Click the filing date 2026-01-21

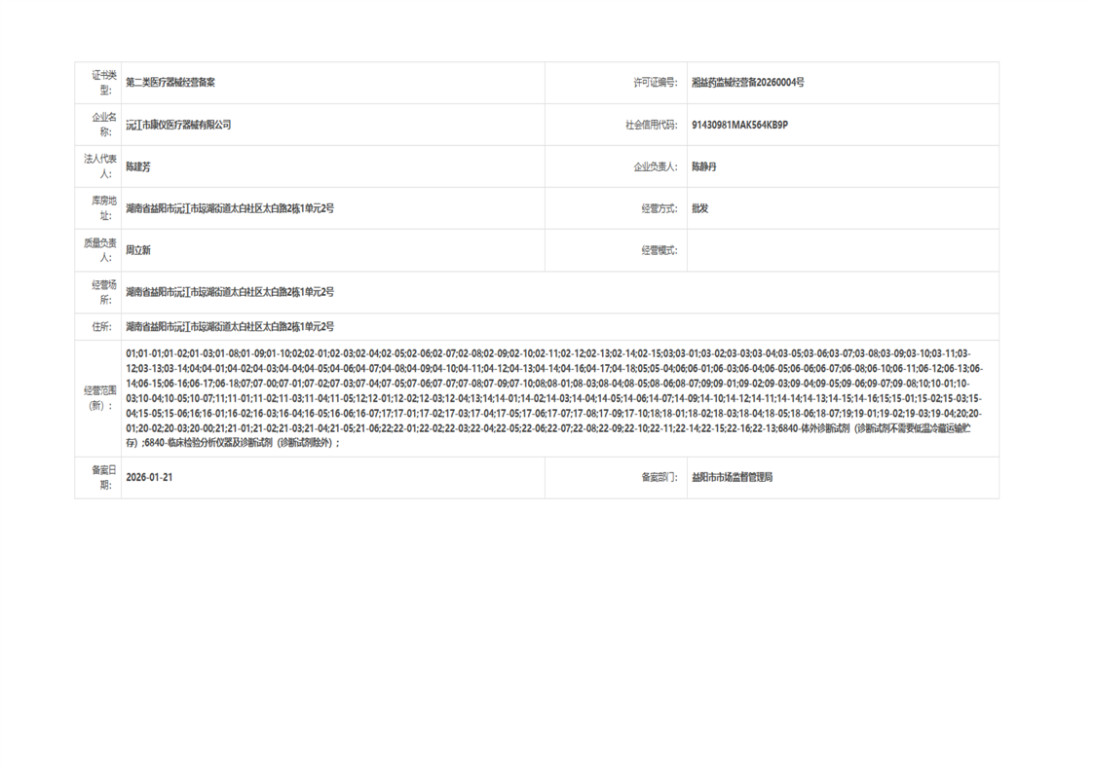pos(149,477)
